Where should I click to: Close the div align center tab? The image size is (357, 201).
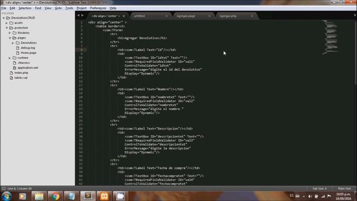point(124,16)
